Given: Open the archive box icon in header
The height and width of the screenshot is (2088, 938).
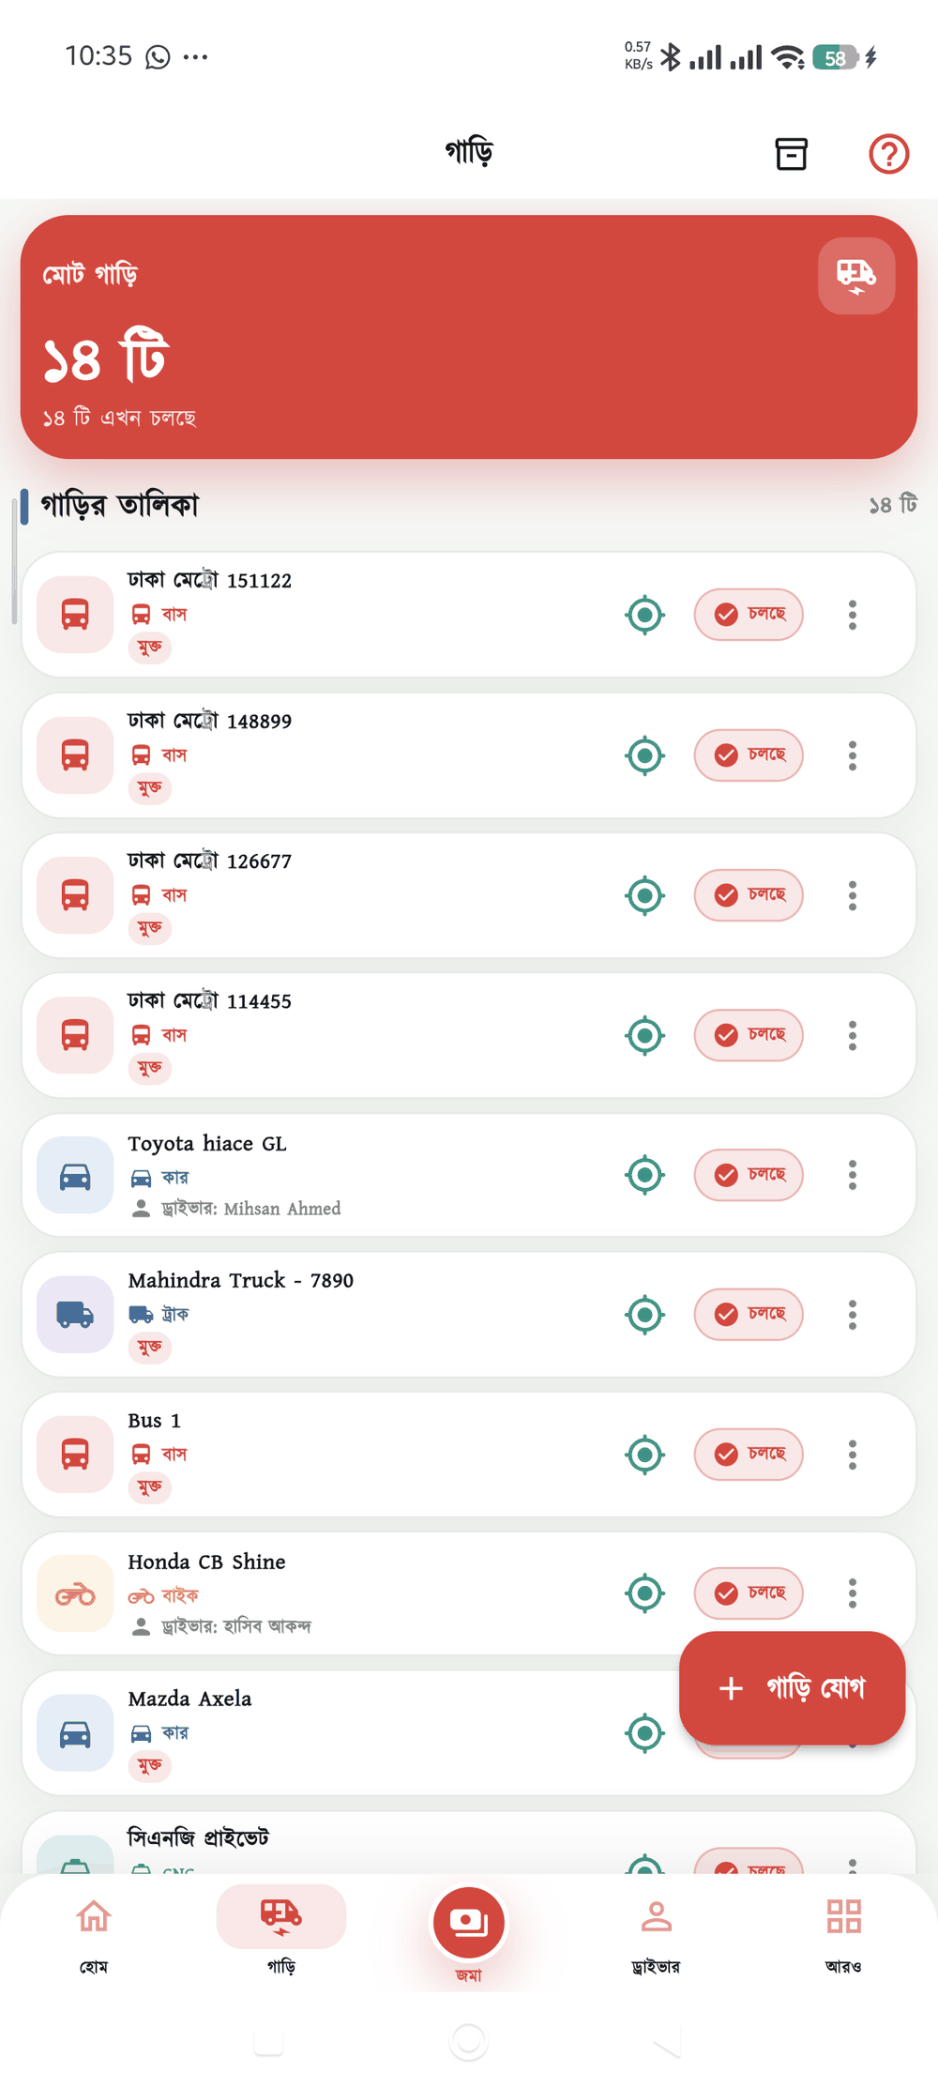Looking at the screenshot, I should tap(791, 154).
